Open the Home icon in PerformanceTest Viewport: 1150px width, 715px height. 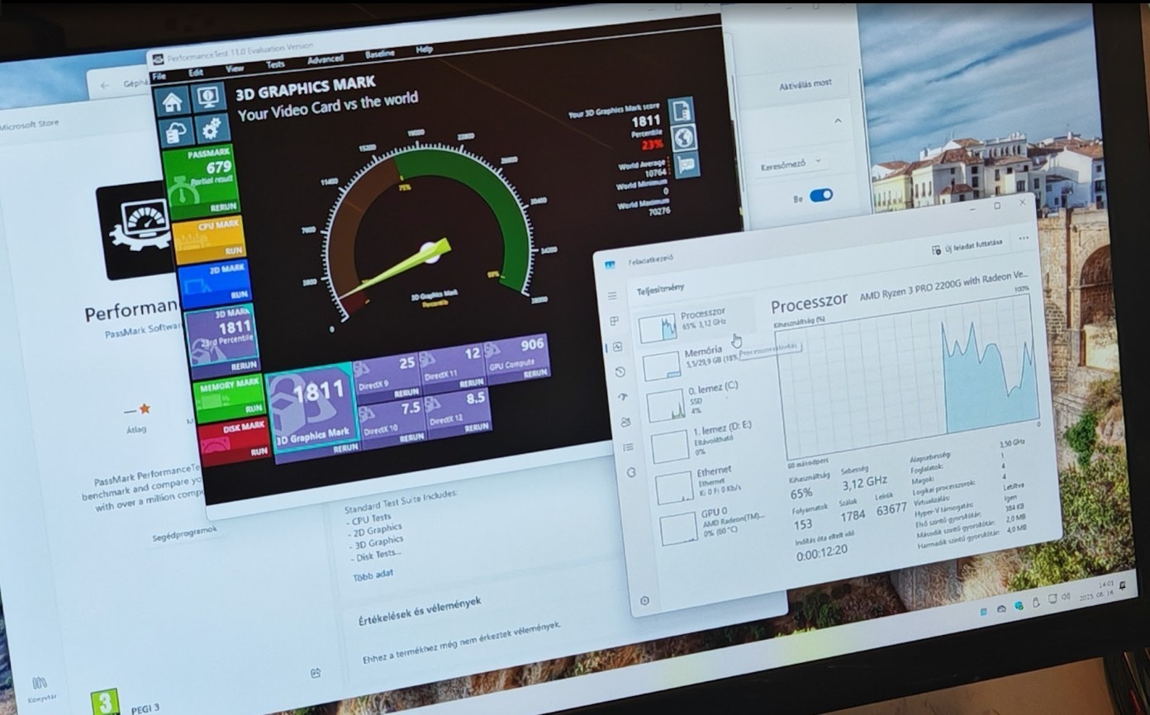[172, 102]
